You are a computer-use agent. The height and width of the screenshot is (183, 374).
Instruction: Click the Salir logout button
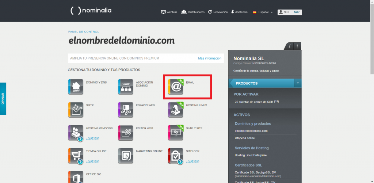(297, 12)
